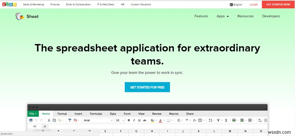Click the wrap text icon

[195, 120]
